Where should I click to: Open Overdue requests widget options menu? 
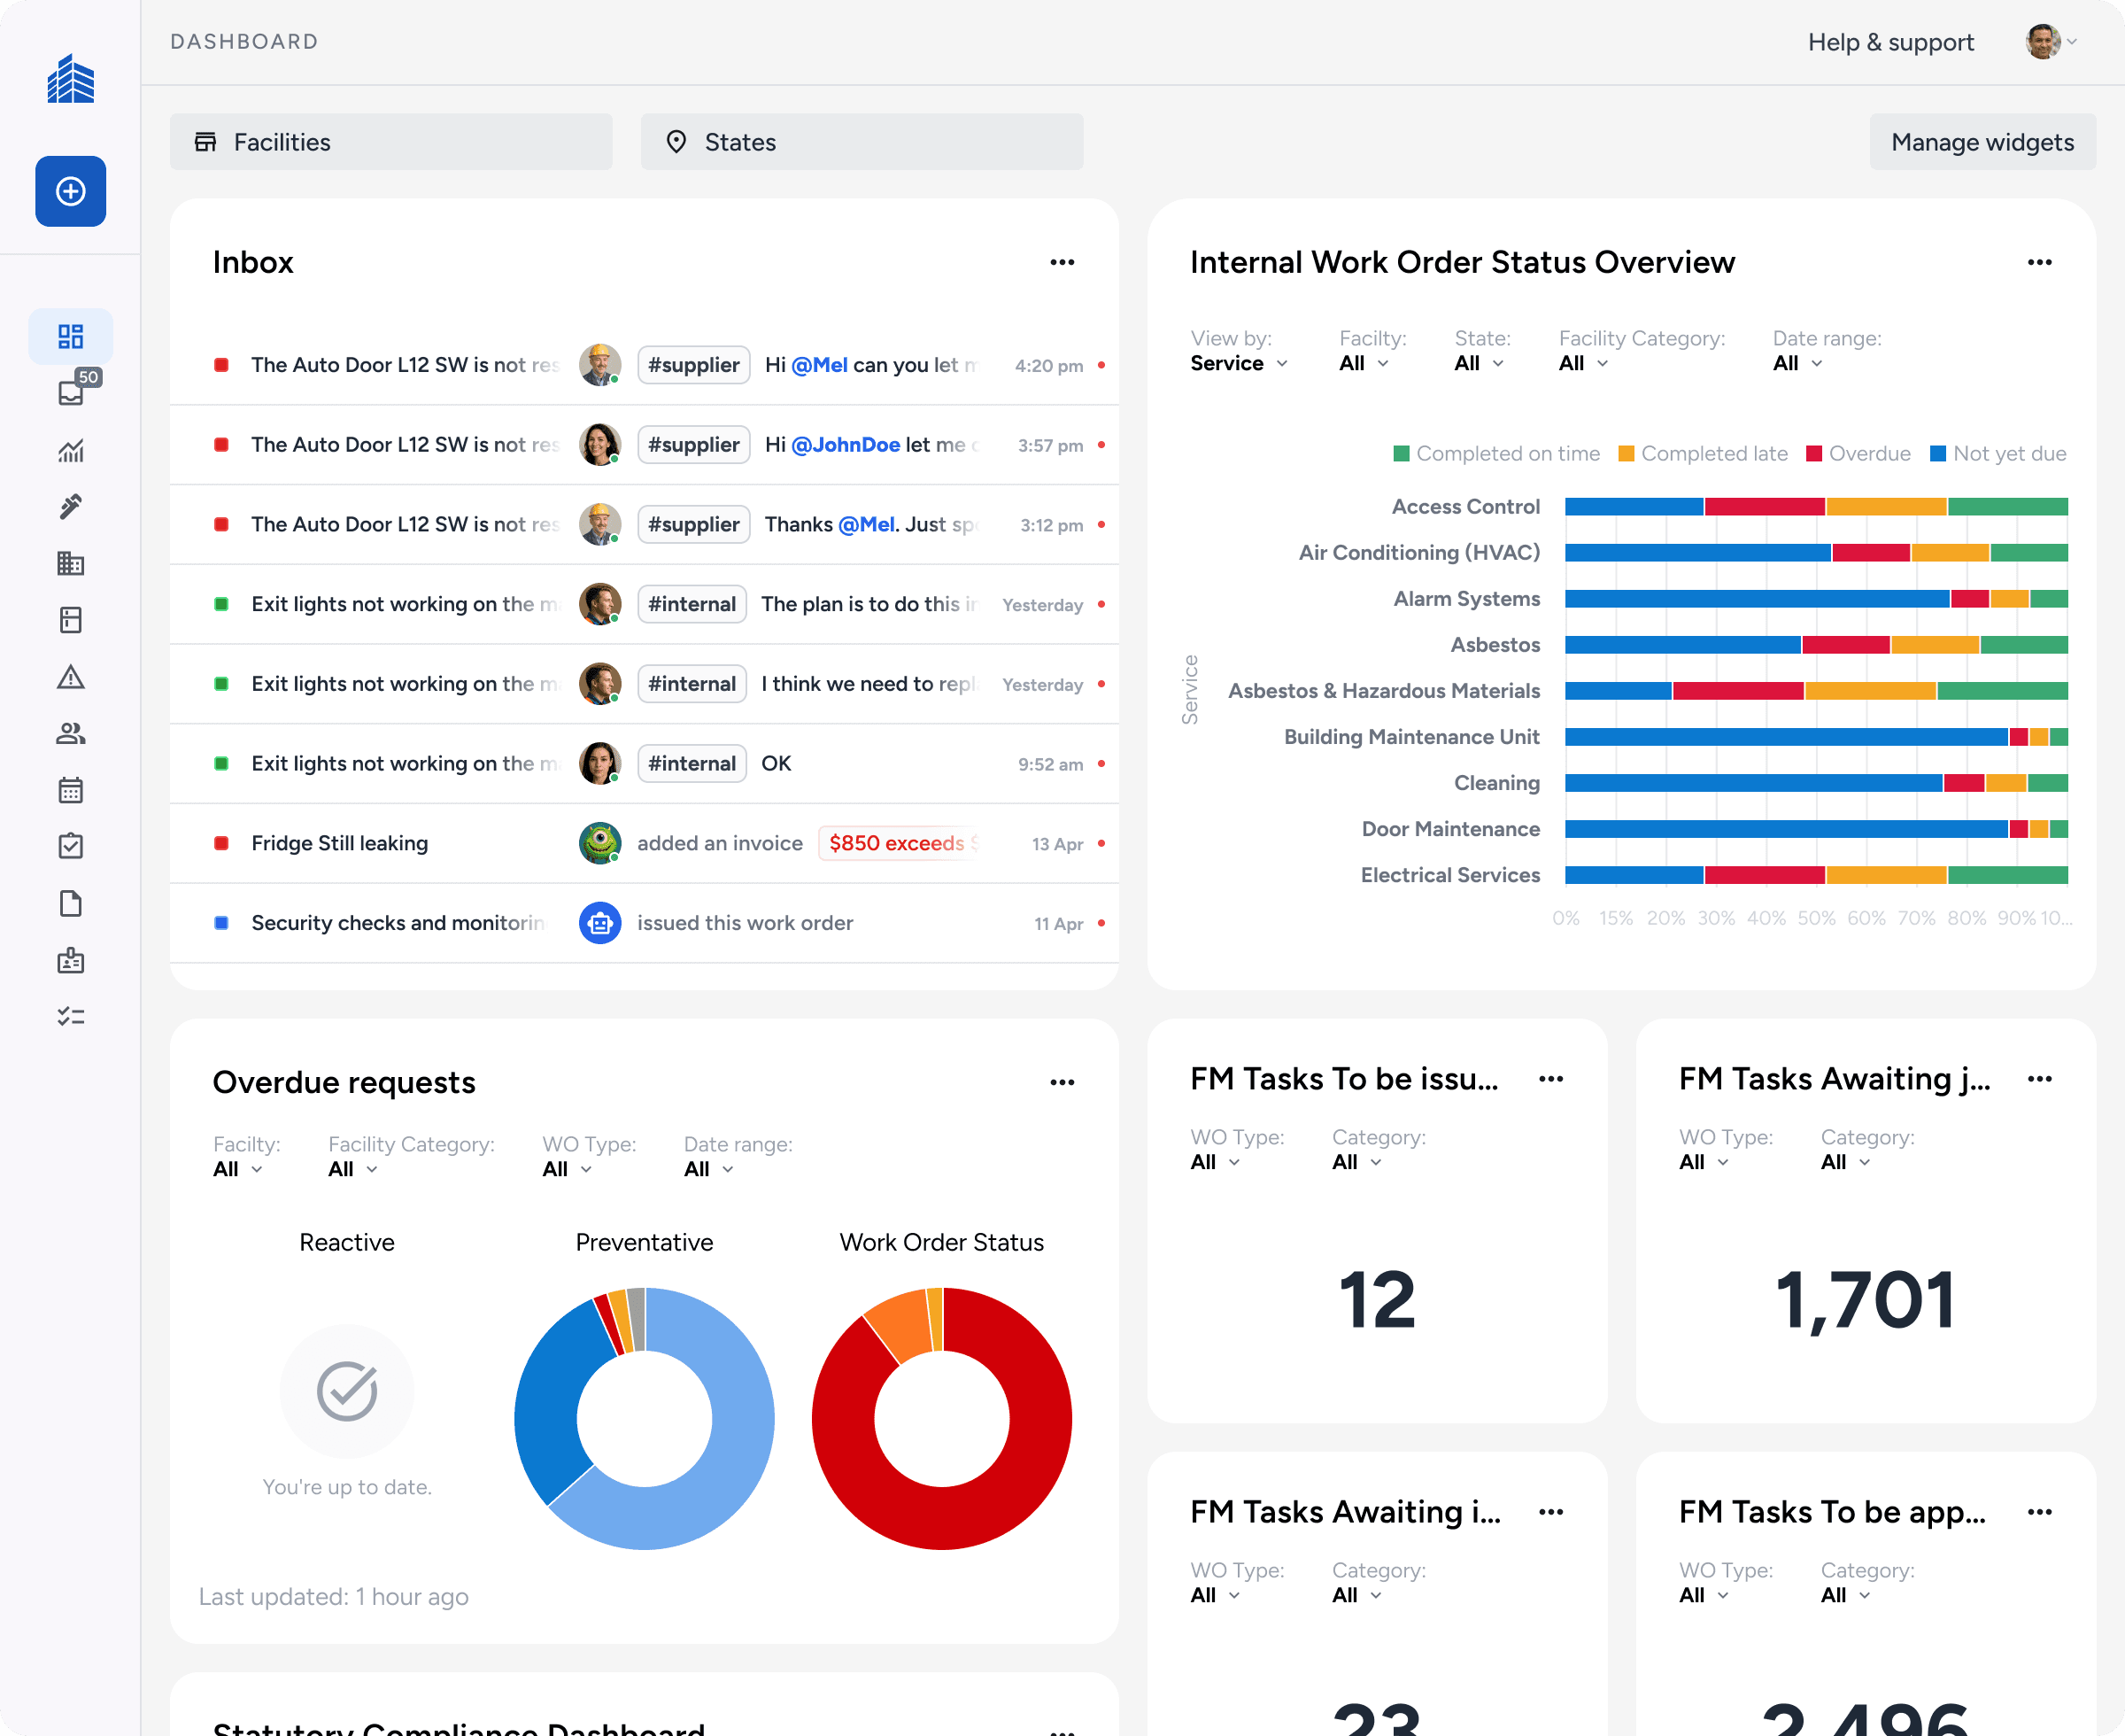tap(1062, 1082)
